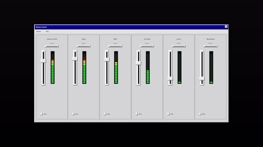This screenshot has width=263, height=147.
Task: Click the Wave volume slider handle
Action: (x=75, y=58)
